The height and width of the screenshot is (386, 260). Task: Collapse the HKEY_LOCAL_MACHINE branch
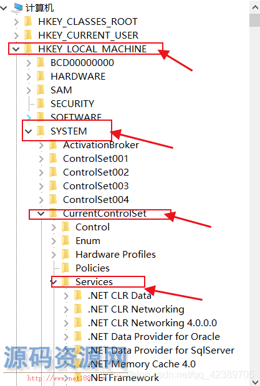click(16, 49)
